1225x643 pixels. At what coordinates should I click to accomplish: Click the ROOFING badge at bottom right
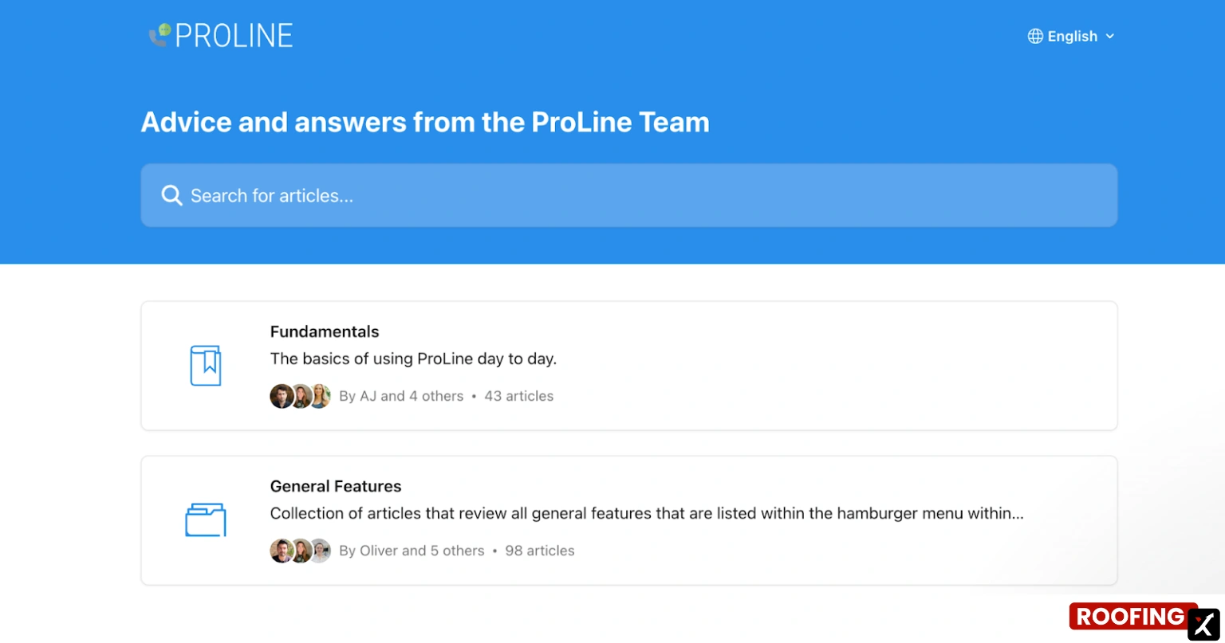(x=1129, y=617)
